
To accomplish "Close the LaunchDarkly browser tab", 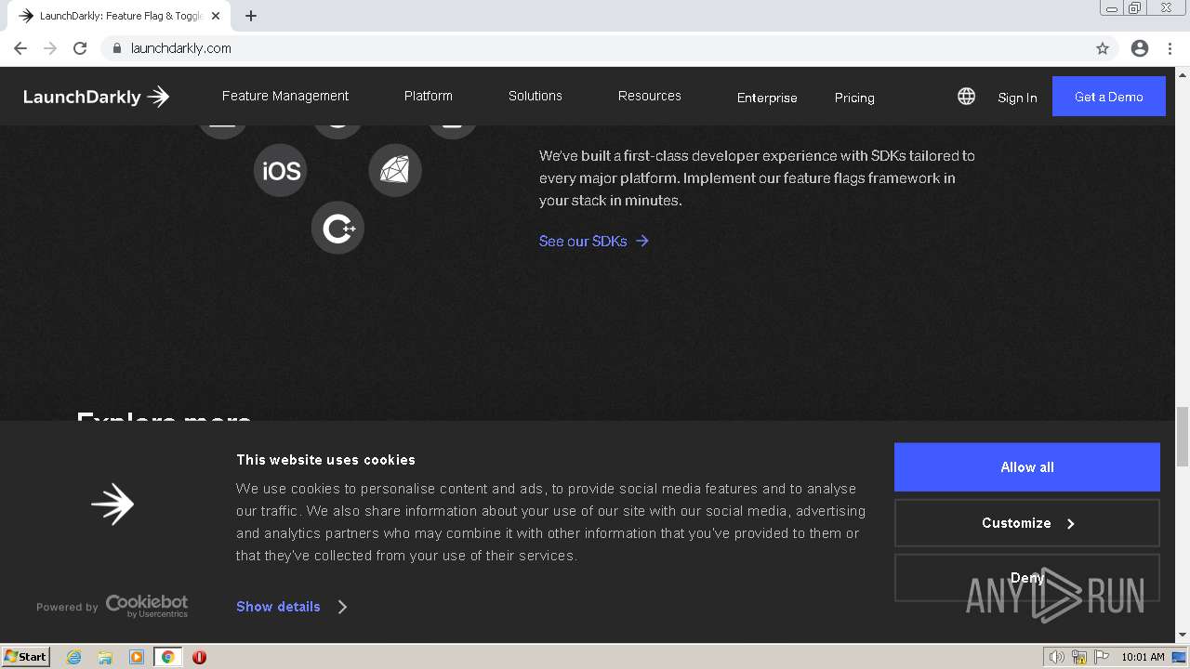I will click(216, 16).
